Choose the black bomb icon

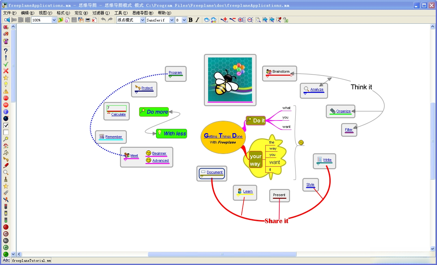[6, 119]
